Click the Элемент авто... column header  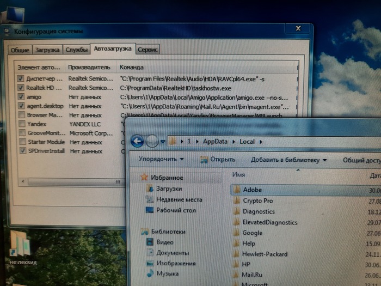pos(40,68)
